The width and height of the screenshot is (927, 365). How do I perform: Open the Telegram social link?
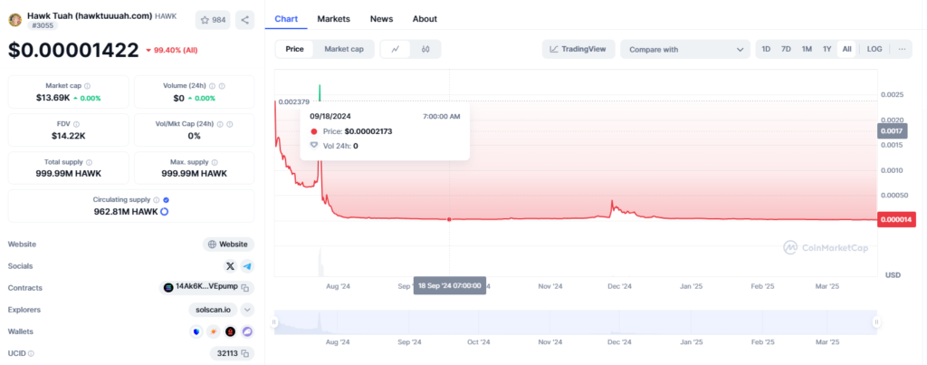point(248,266)
